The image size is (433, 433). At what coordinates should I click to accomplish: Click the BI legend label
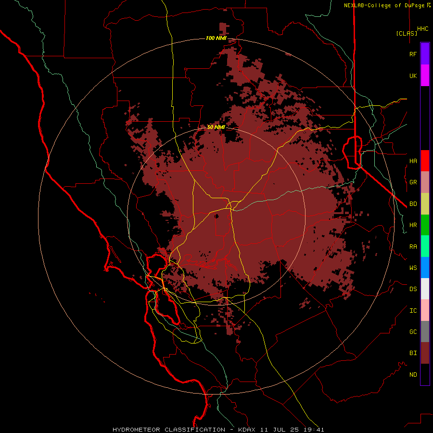413,353
